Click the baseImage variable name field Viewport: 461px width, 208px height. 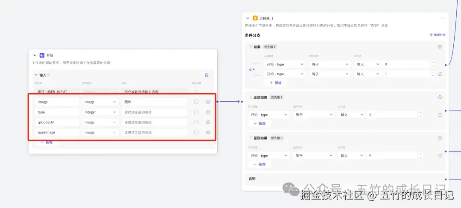tap(57, 132)
